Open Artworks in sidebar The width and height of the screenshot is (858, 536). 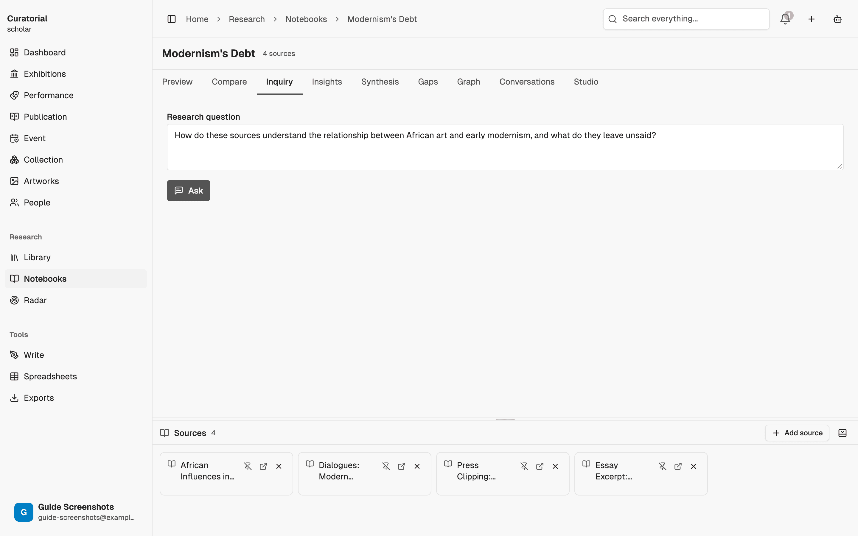tap(76, 181)
